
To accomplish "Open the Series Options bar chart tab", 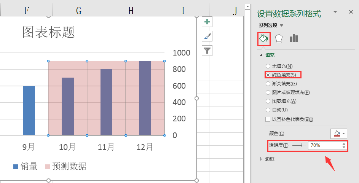I will click(x=294, y=38).
